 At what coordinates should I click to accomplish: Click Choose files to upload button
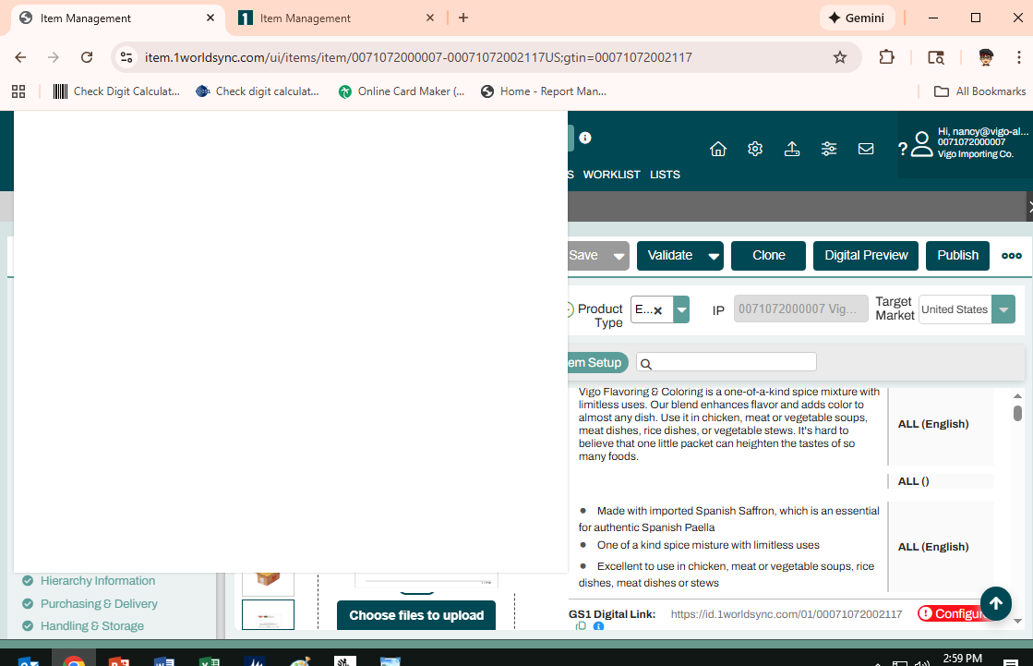coord(416,615)
